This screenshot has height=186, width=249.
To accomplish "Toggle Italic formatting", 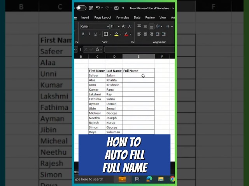I will (x=89, y=34).
